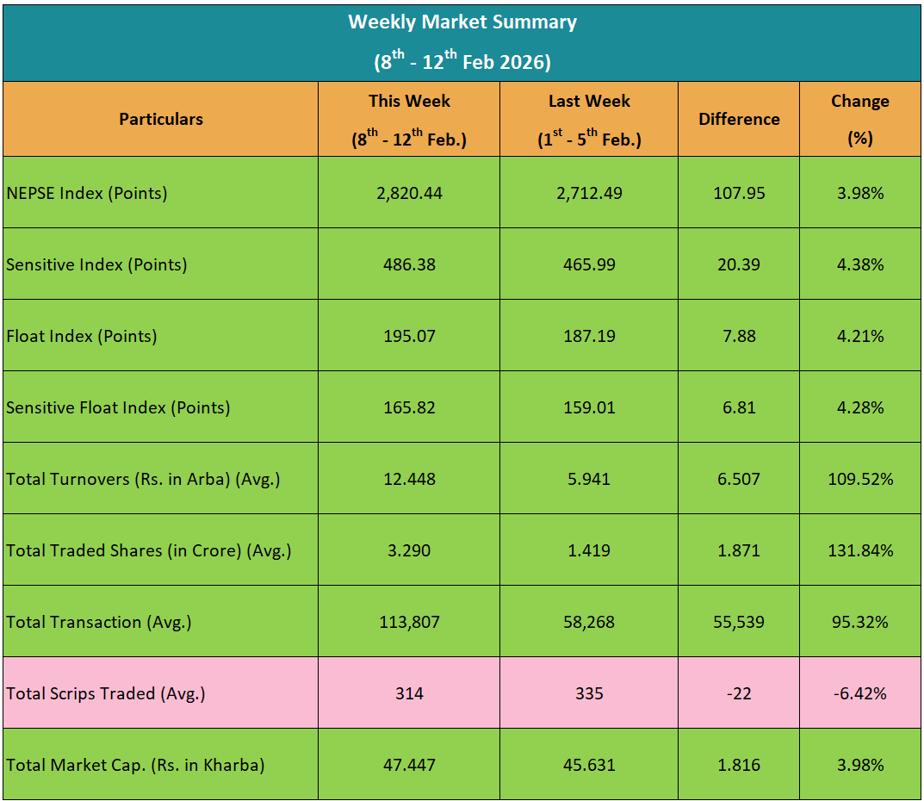The width and height of the screenshot is (924, 801).
Task: Click the Total Market Cap. row label
Action: 135,765
